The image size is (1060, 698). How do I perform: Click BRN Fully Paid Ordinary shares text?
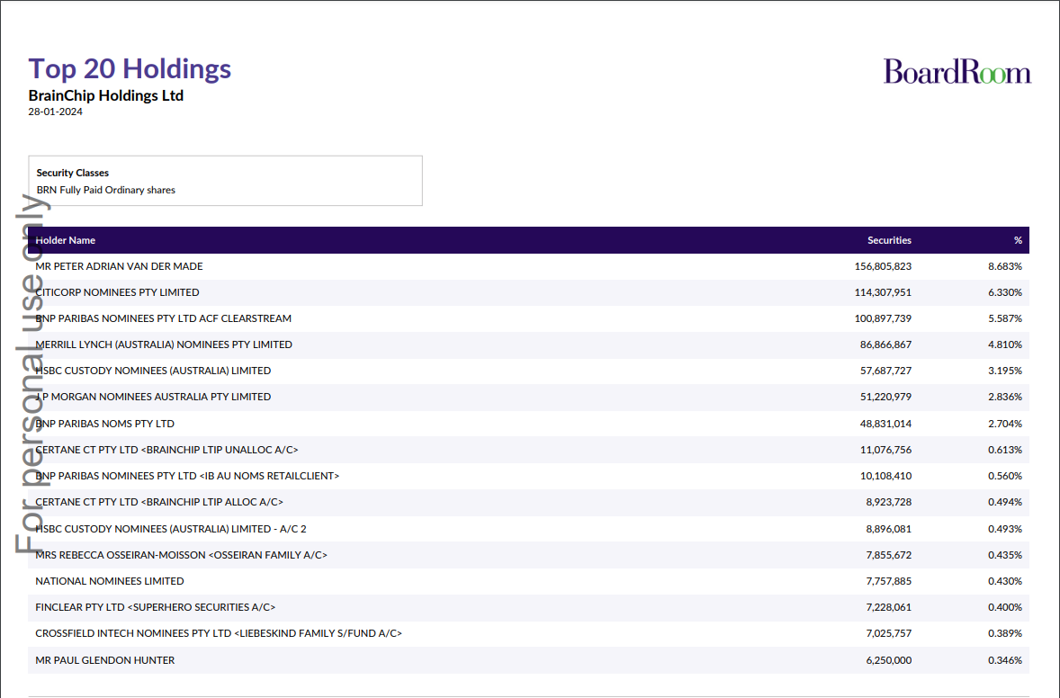point(106,190)
